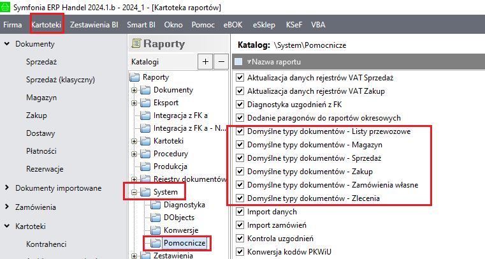
Task: Click the Raporty root folder icon
Action: pyautogui.click(x=134, y=77)
